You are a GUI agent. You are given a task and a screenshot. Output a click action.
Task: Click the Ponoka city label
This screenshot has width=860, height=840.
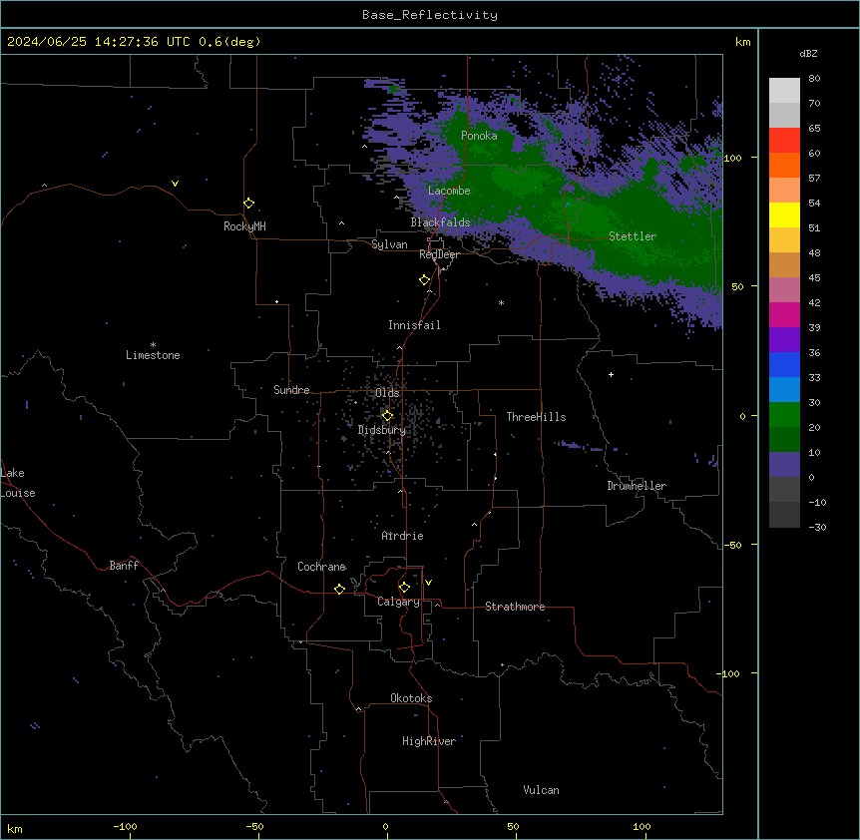click(479, 136)
